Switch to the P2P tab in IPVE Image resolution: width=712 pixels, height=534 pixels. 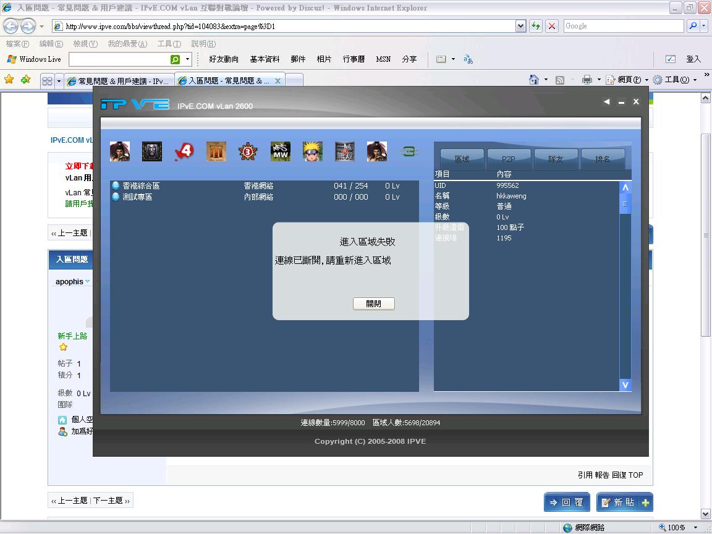tap(509, 158)
